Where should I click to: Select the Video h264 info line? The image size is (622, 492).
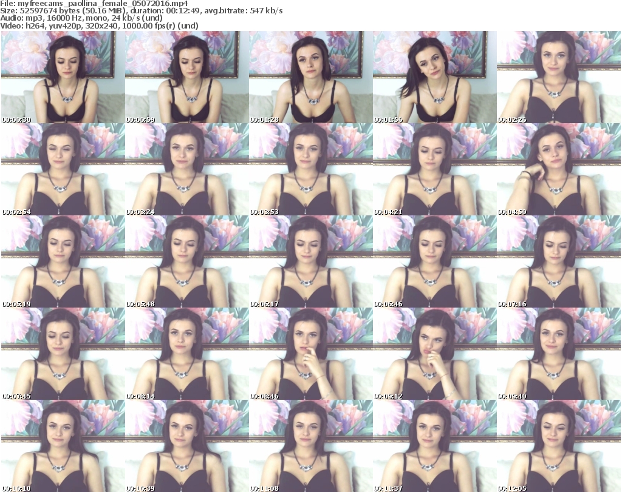click(99, 25)
